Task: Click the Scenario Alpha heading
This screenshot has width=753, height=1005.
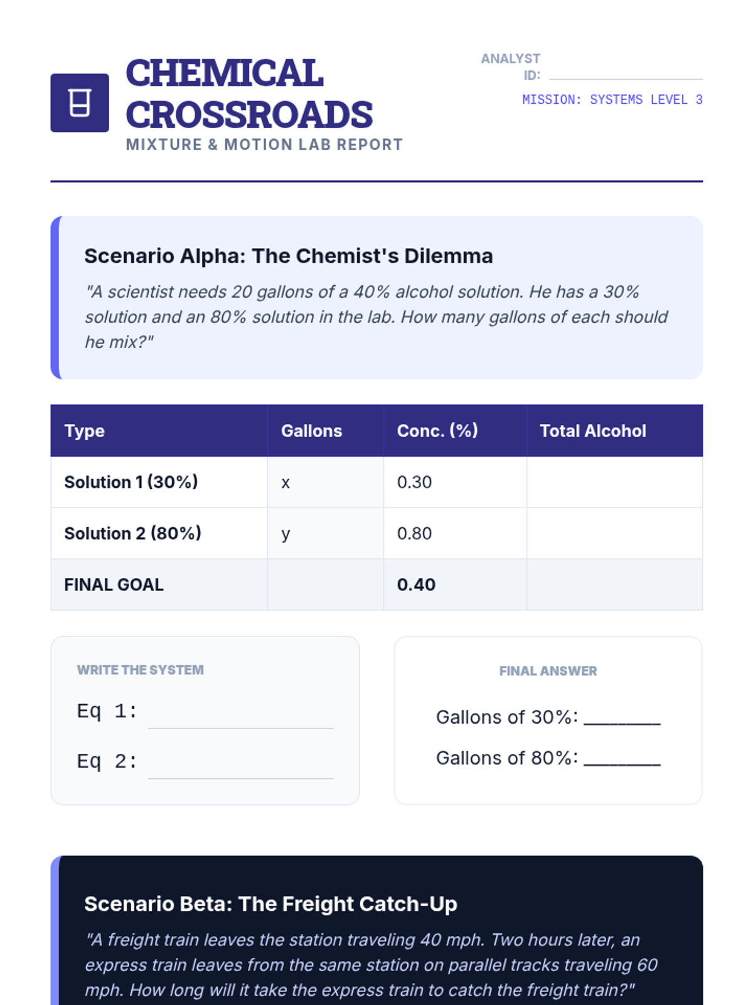Action: pyautogui.click(x=289, y=256)
